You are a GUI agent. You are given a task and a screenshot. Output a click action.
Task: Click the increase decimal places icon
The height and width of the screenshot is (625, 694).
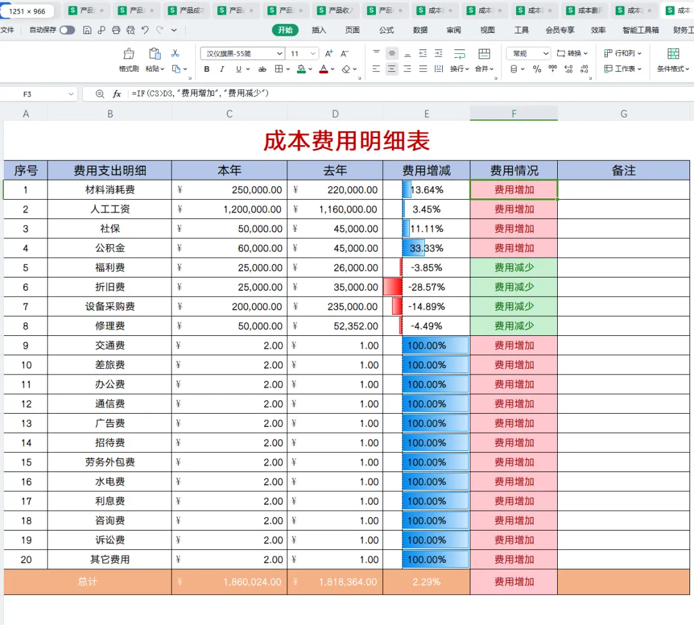(568, 69)
